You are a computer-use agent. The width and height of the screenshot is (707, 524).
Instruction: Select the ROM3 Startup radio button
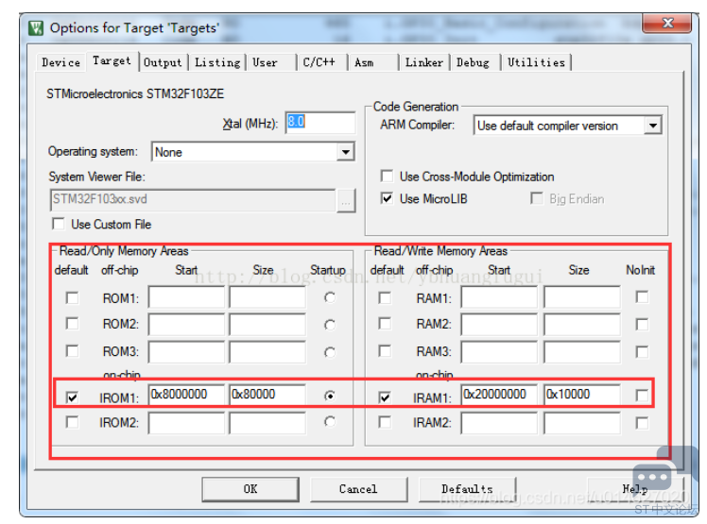330,352
